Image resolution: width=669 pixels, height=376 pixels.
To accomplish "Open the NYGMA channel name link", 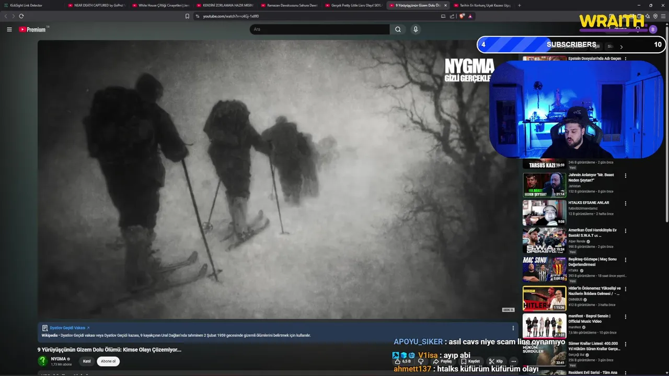I will click(59, 359).
